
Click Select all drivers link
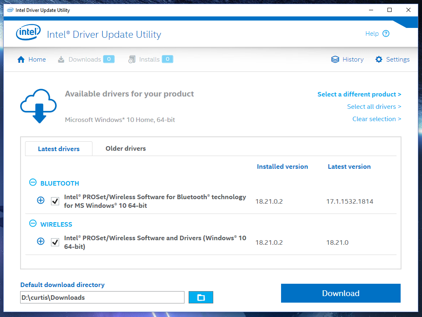tap(374, 107)
